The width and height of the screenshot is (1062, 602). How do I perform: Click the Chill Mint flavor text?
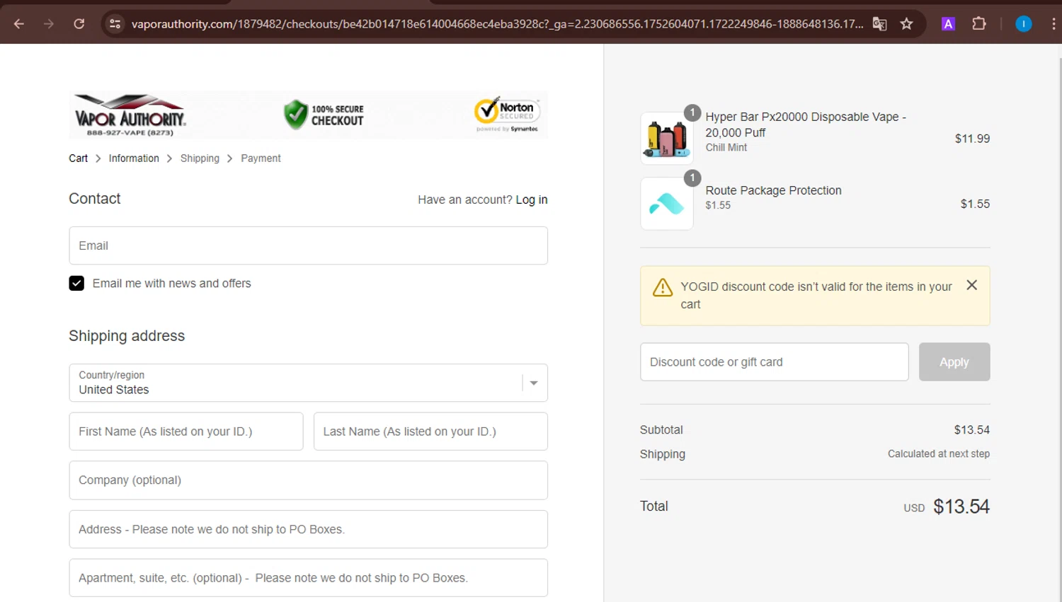(726, 147)
